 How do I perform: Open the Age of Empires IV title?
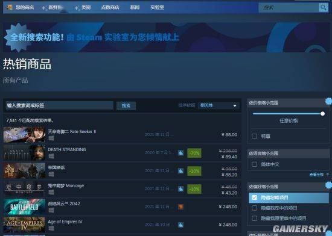click(x=65, y=222)
